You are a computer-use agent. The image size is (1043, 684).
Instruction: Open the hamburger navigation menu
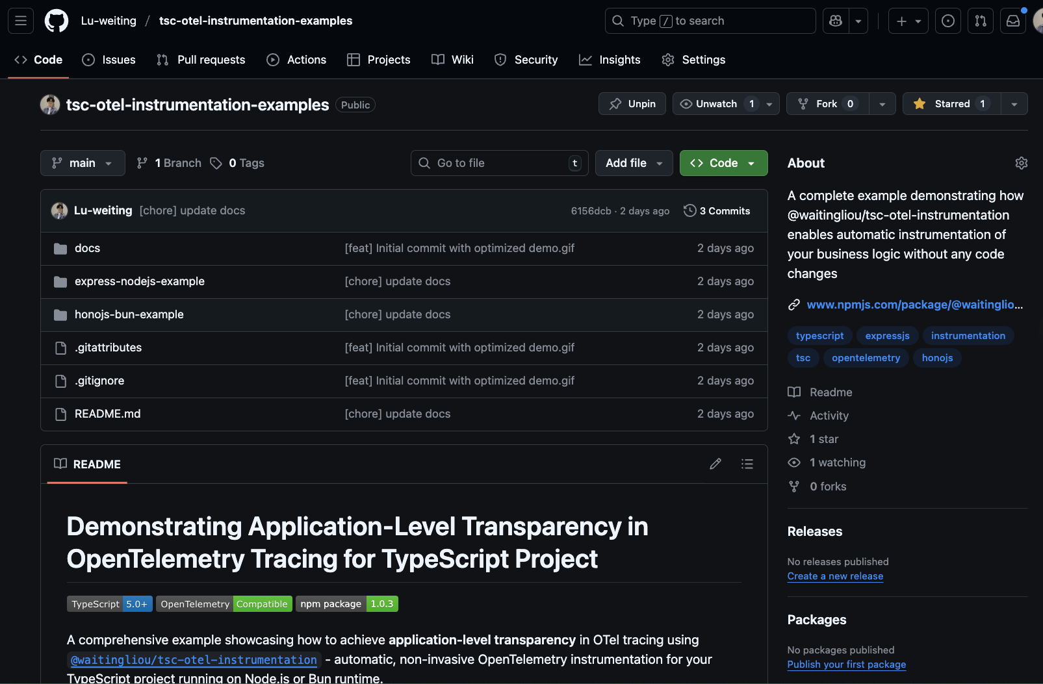[21, 21]
